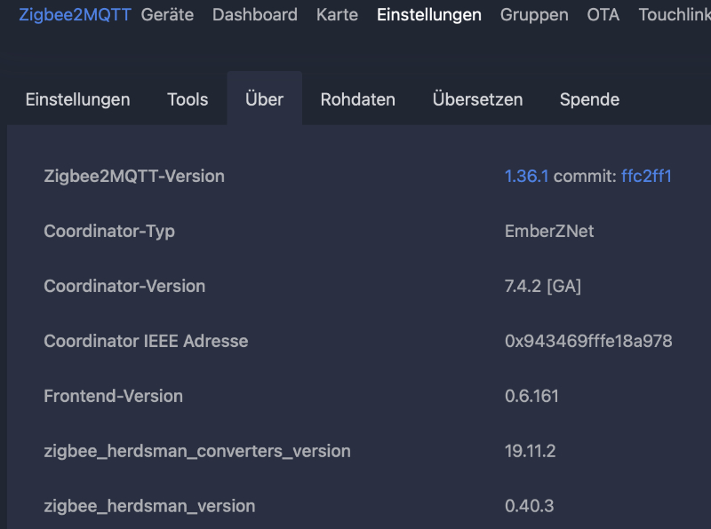
Task: Select Einstellungen in the top navigation
Action: click(429, 14)
